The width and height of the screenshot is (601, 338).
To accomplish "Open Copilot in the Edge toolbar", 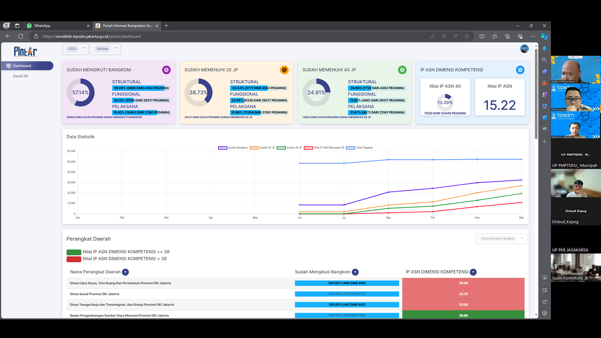I will point(545,36).
